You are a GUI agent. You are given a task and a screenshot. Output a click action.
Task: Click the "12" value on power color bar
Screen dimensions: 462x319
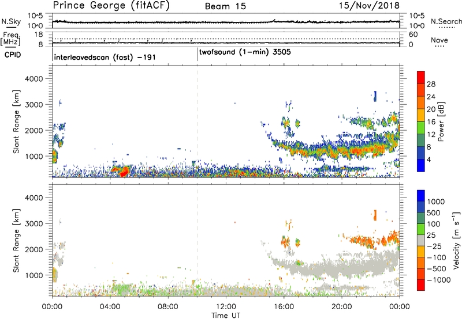(431, 135)
